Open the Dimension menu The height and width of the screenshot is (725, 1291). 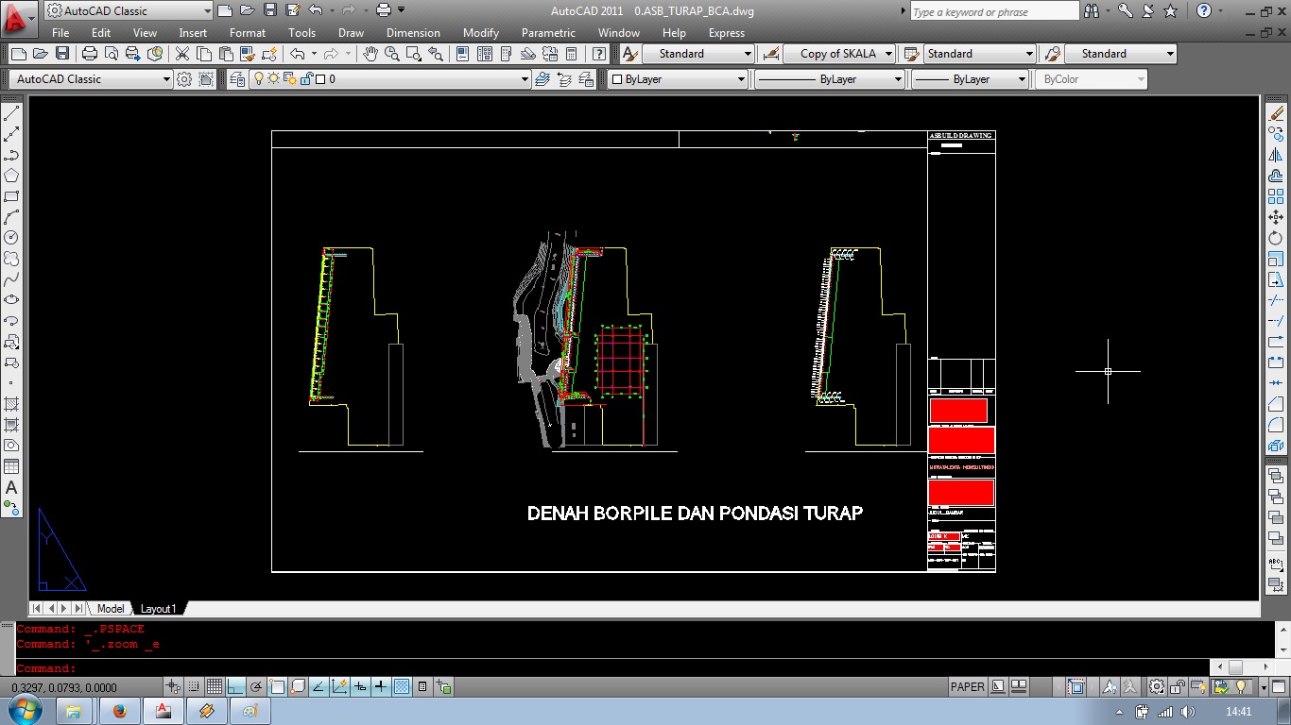tap(413, 32)
